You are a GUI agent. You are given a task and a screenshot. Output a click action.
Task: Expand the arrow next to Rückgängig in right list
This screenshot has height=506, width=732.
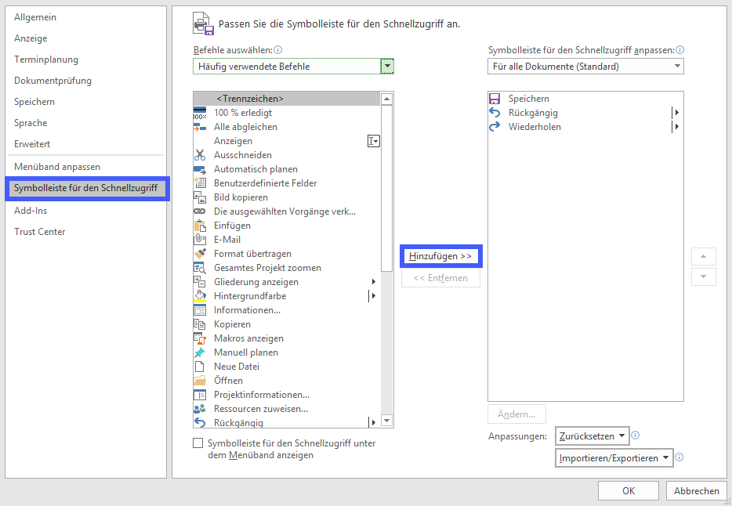[x=676, y=113]
